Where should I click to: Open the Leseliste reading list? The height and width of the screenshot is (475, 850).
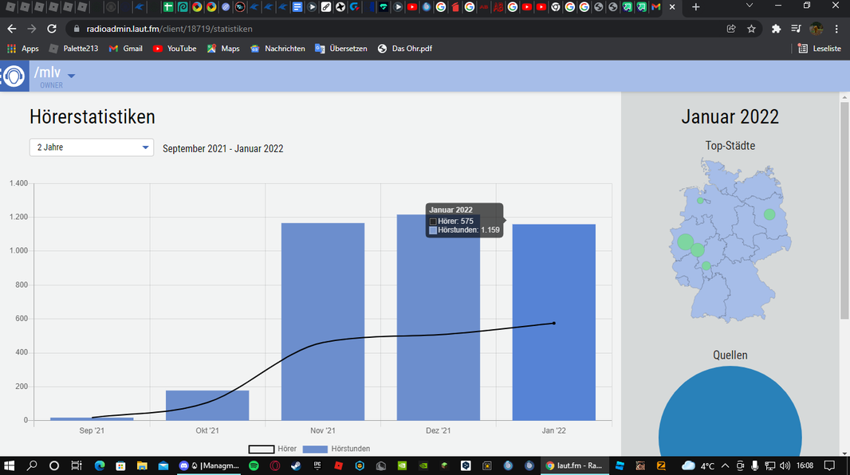click(x=819, y=48)
